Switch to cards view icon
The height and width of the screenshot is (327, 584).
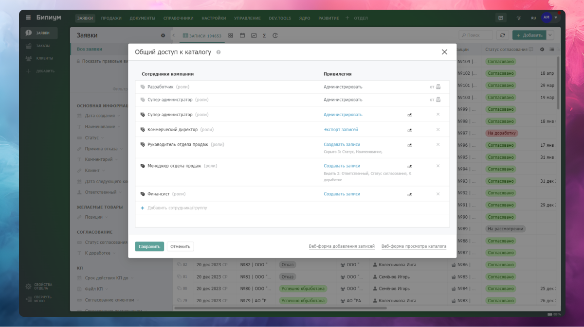click(x=231, y=35)
